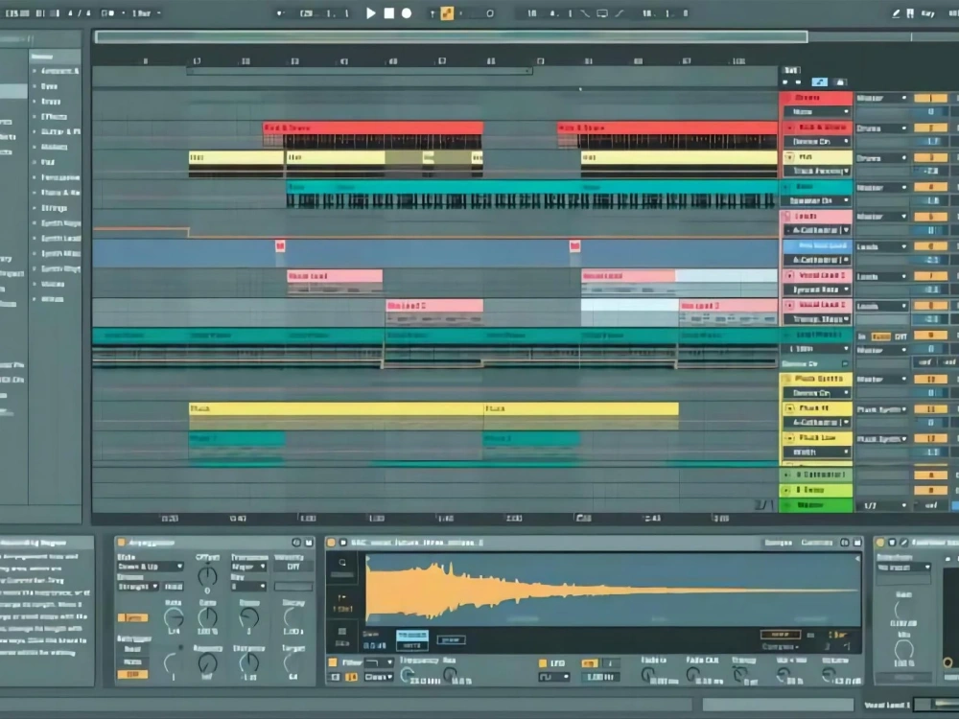
Task: Click the magnifier icon beside the waveform
Action: pyautogui.click(x=342, y=563)
